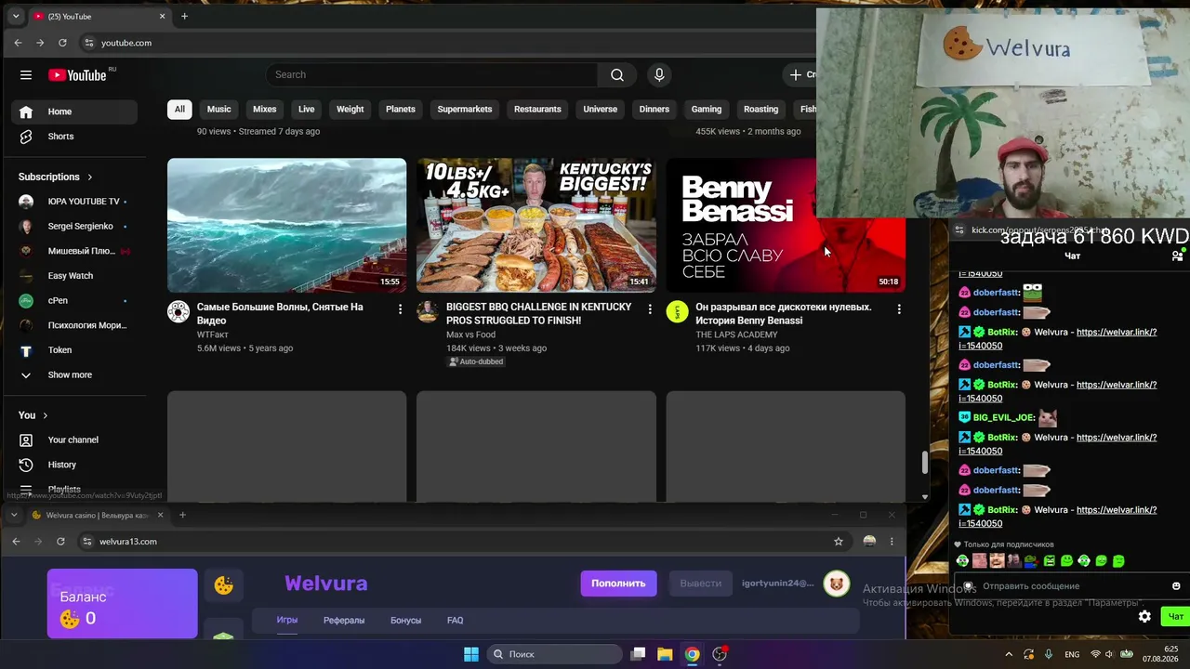
Task: Filter the feed by Restaurants chip
Action: (x=537, y=110)
